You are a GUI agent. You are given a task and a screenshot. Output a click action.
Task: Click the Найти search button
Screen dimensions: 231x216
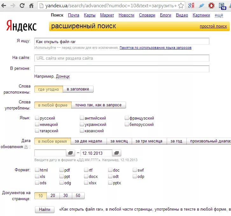tap(45, 210)
